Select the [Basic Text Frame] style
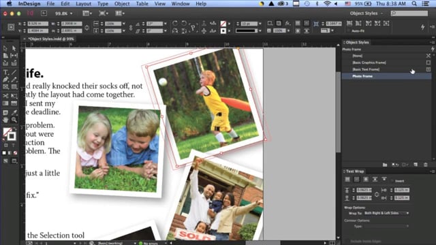 tap(386, 69)
